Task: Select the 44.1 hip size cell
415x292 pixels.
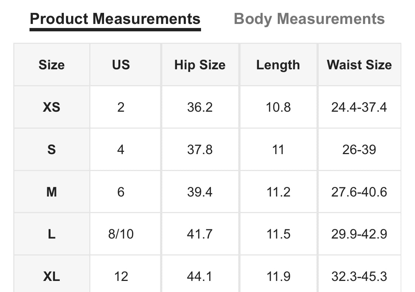Action: 200,276
